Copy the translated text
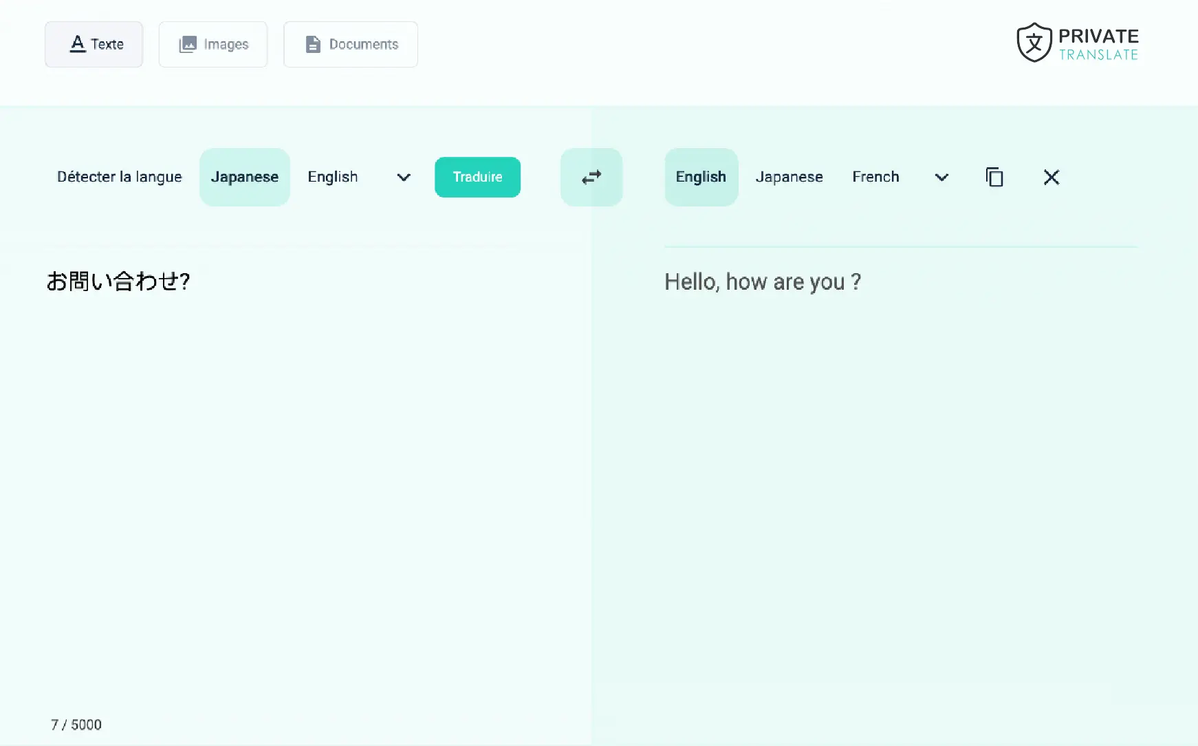 click(x=994, y=177)
